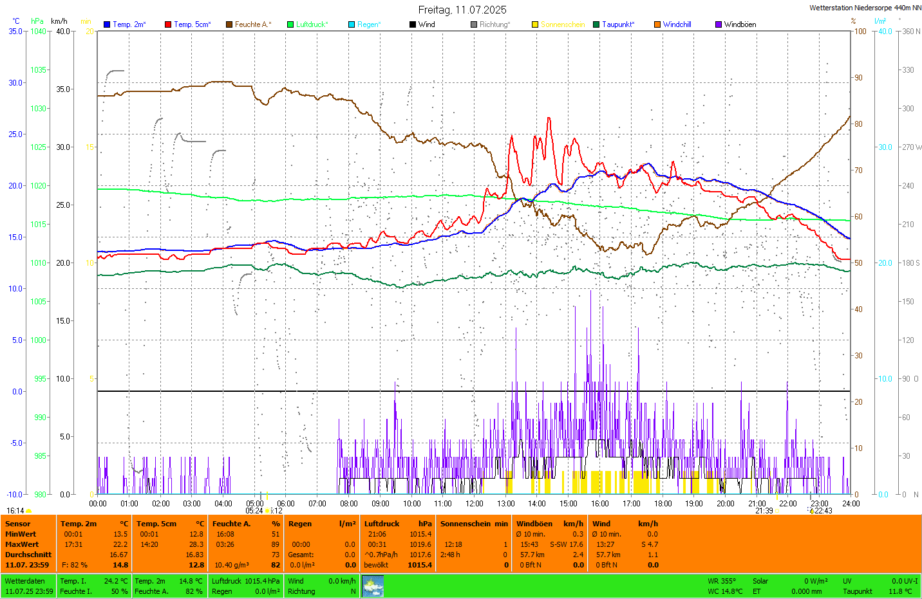
Task: Click the orange Windchill legend square
Action: point(657,24)
